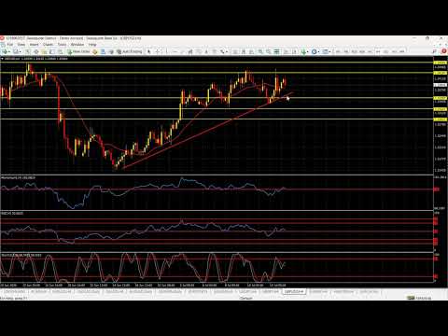Click the New Chart toolbar icon

tap(5, 51)
